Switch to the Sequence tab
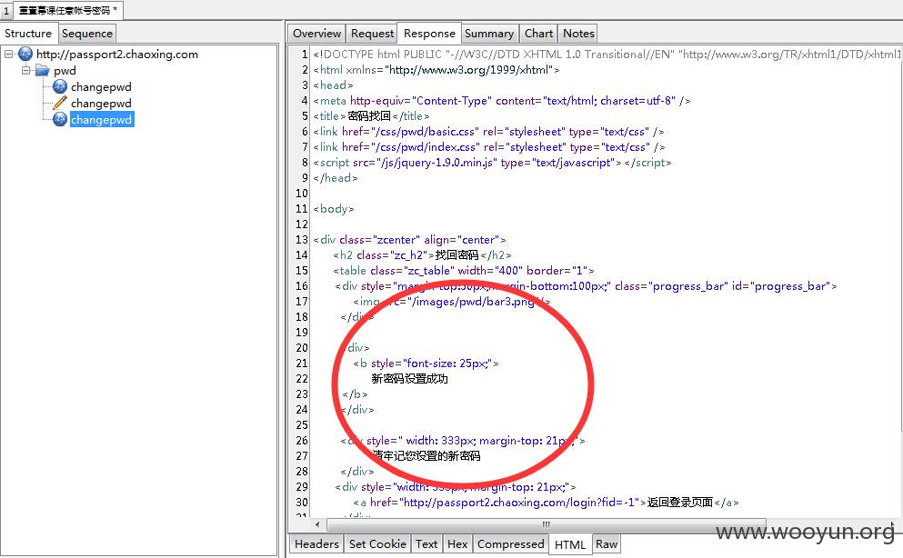 (x=87, y=34)
